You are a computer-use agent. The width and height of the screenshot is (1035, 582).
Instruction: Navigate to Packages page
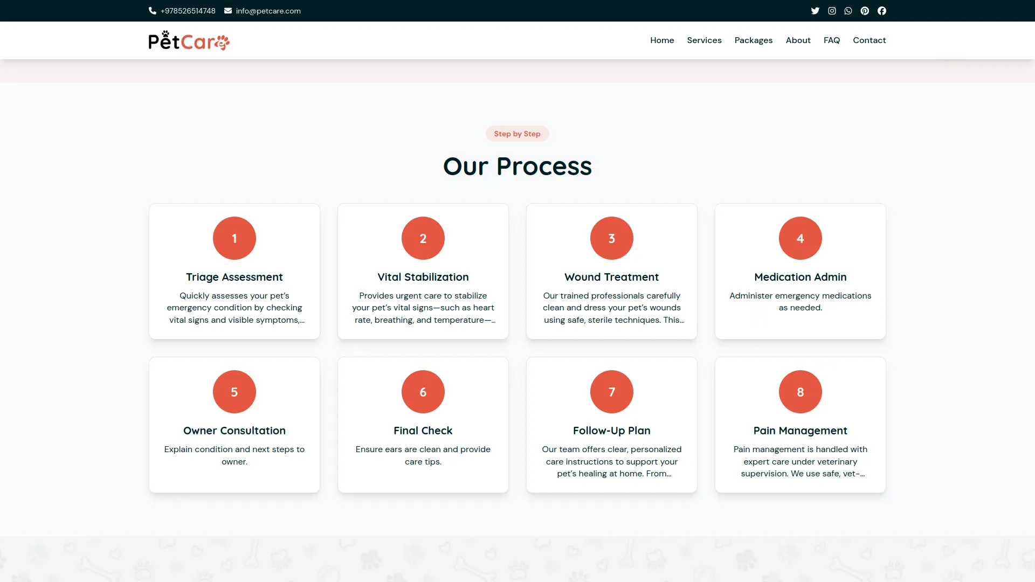(x=753, y=40)
